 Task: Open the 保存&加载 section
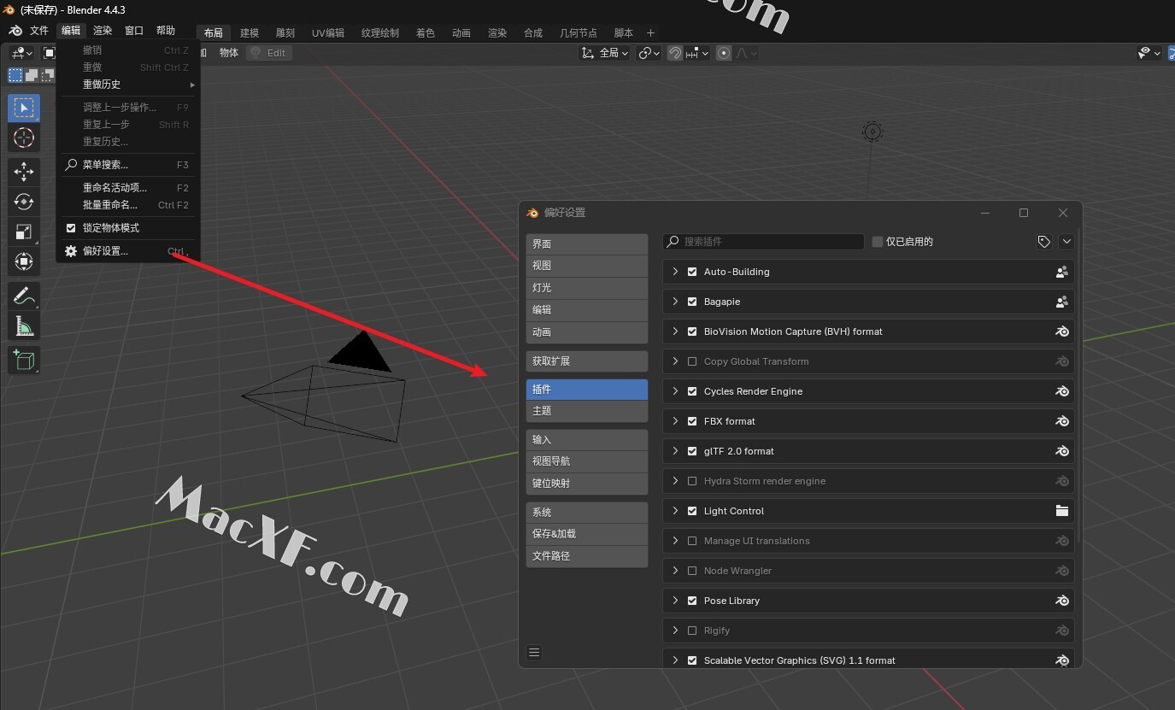click(587, 534)
